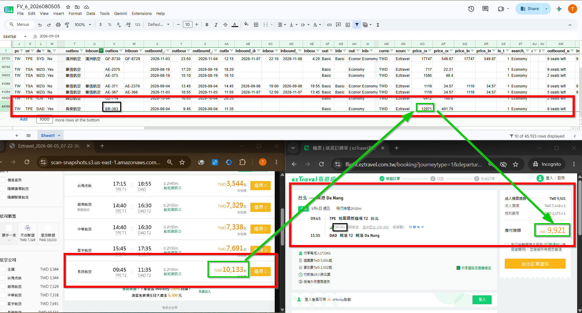Toggle italic formatting in Sheets toolbar
The height and width of the screenshot is (313, 582).
coord(216,25)
